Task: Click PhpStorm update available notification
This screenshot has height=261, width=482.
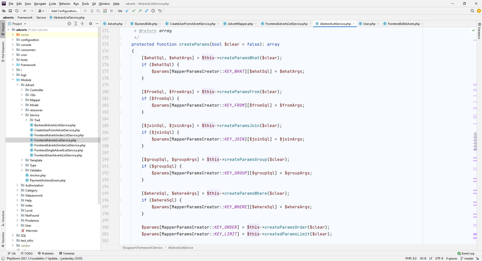Action: click(44, 258)
